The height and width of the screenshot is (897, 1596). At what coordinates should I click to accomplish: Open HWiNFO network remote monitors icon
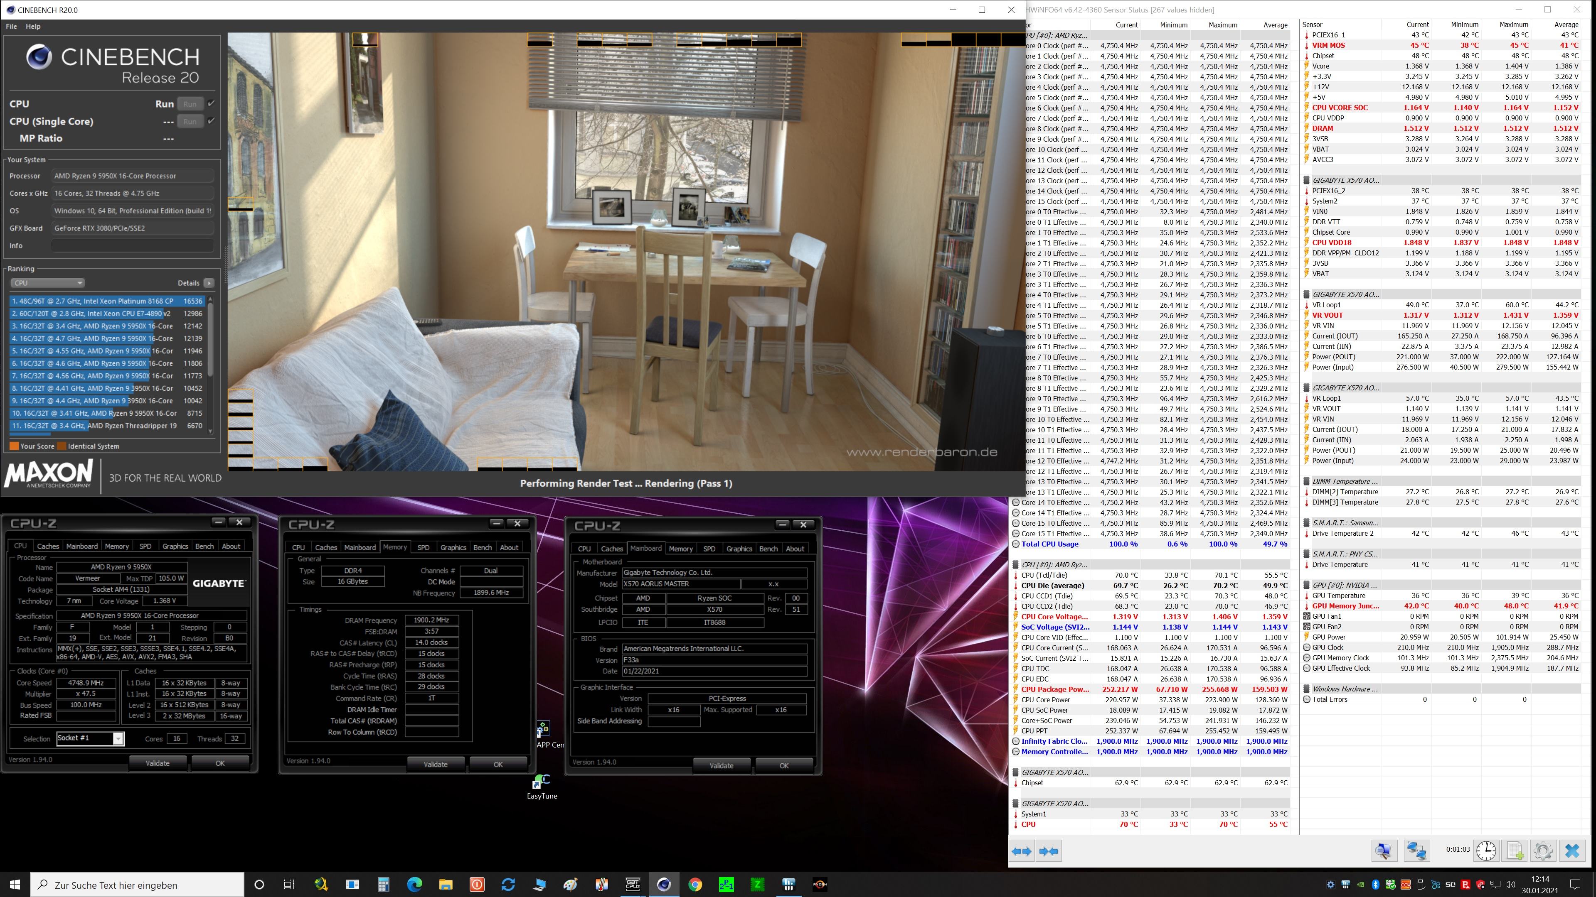point(1416,850)
